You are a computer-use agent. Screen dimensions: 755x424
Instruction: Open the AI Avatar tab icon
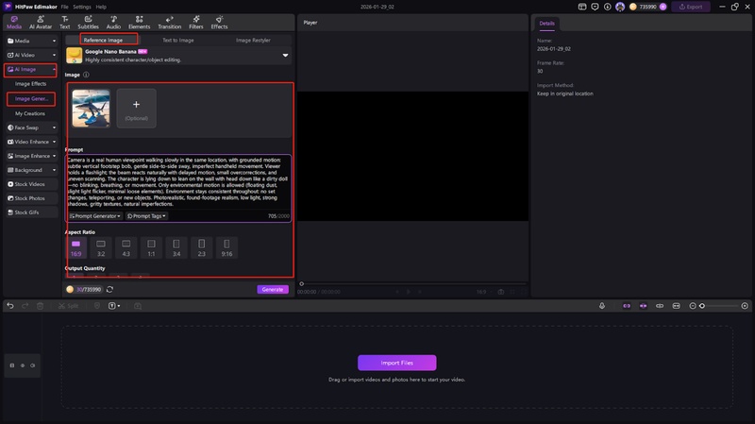point(41,21)
